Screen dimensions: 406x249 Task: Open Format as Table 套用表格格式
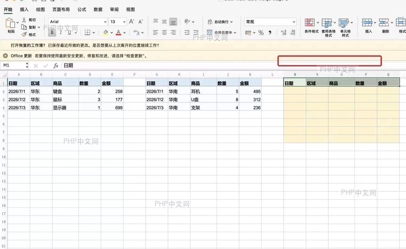click(x=329, y=28)
